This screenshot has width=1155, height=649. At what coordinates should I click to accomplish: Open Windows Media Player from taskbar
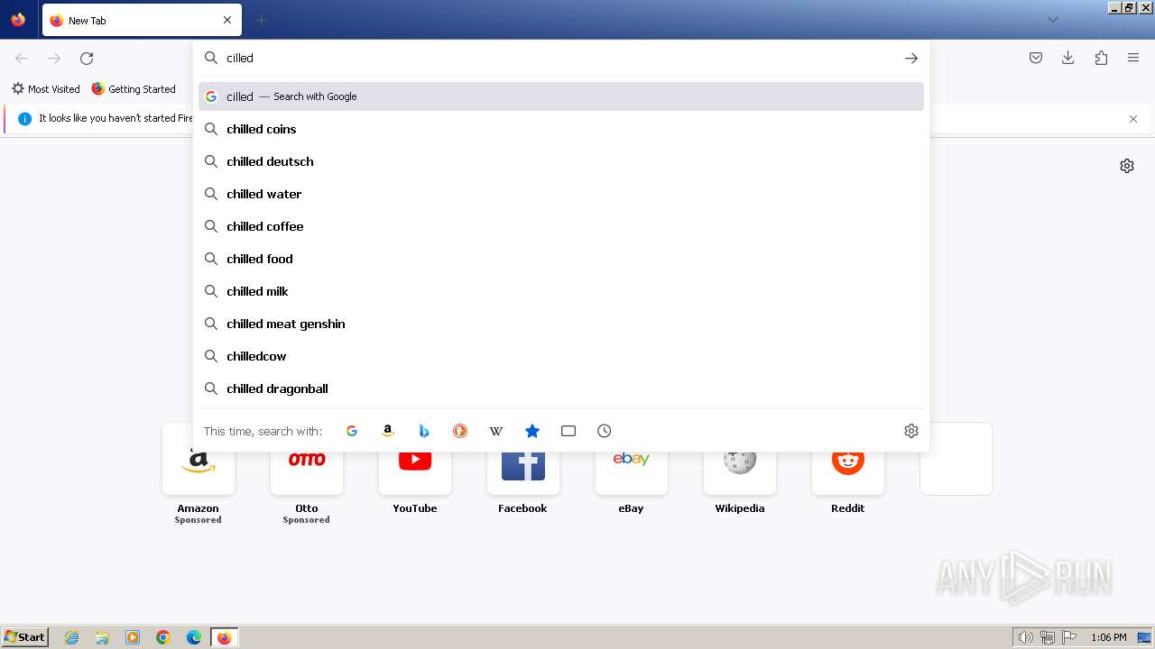click(x=133, y=637)
